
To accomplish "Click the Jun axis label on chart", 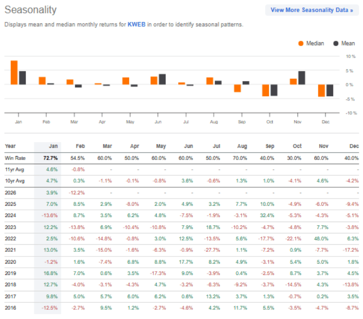I will pos(158,122).
